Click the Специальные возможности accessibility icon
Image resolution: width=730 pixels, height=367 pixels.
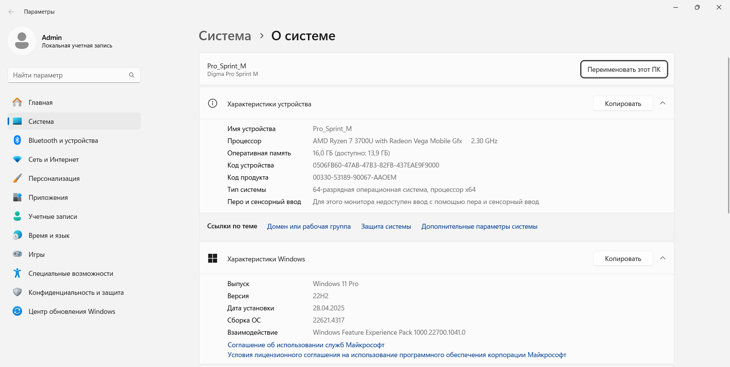pyautogui.click(x=17, y=273)
